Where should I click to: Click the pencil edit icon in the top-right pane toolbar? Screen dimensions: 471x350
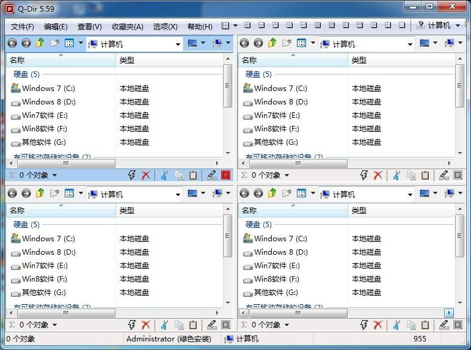pyautogui.click(x=444, y=175)
